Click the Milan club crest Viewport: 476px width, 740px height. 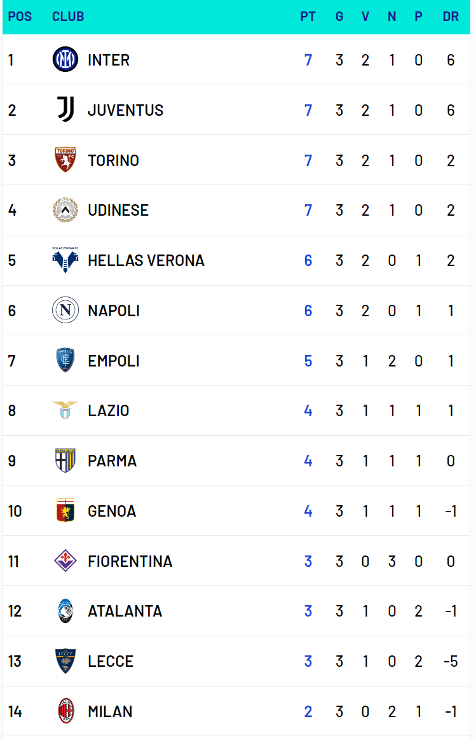point(65,711)
